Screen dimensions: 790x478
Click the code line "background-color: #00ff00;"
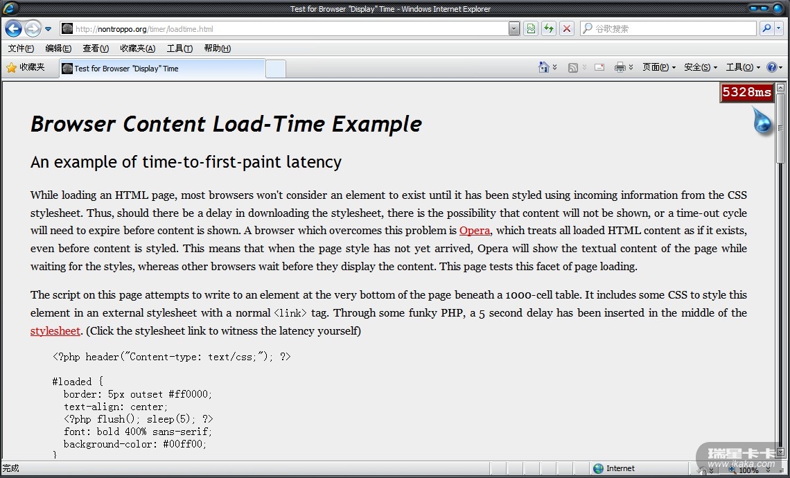pos(135,444)
